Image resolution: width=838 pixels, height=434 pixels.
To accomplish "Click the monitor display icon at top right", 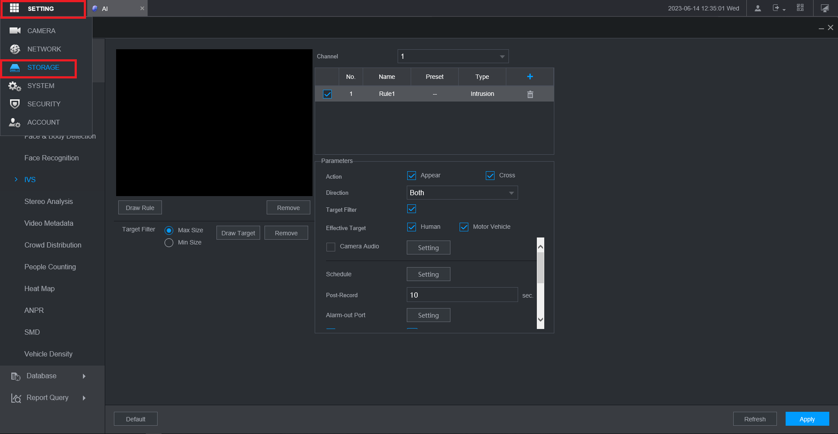I will 824,8.
